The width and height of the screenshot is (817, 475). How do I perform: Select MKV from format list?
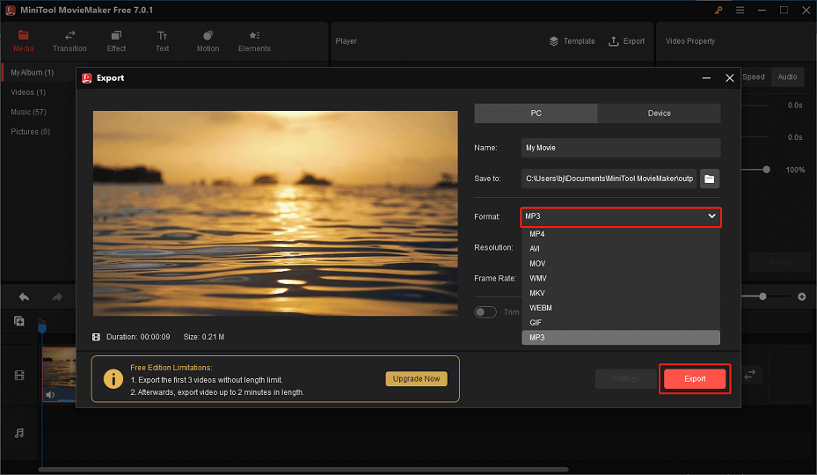point(621,293)
